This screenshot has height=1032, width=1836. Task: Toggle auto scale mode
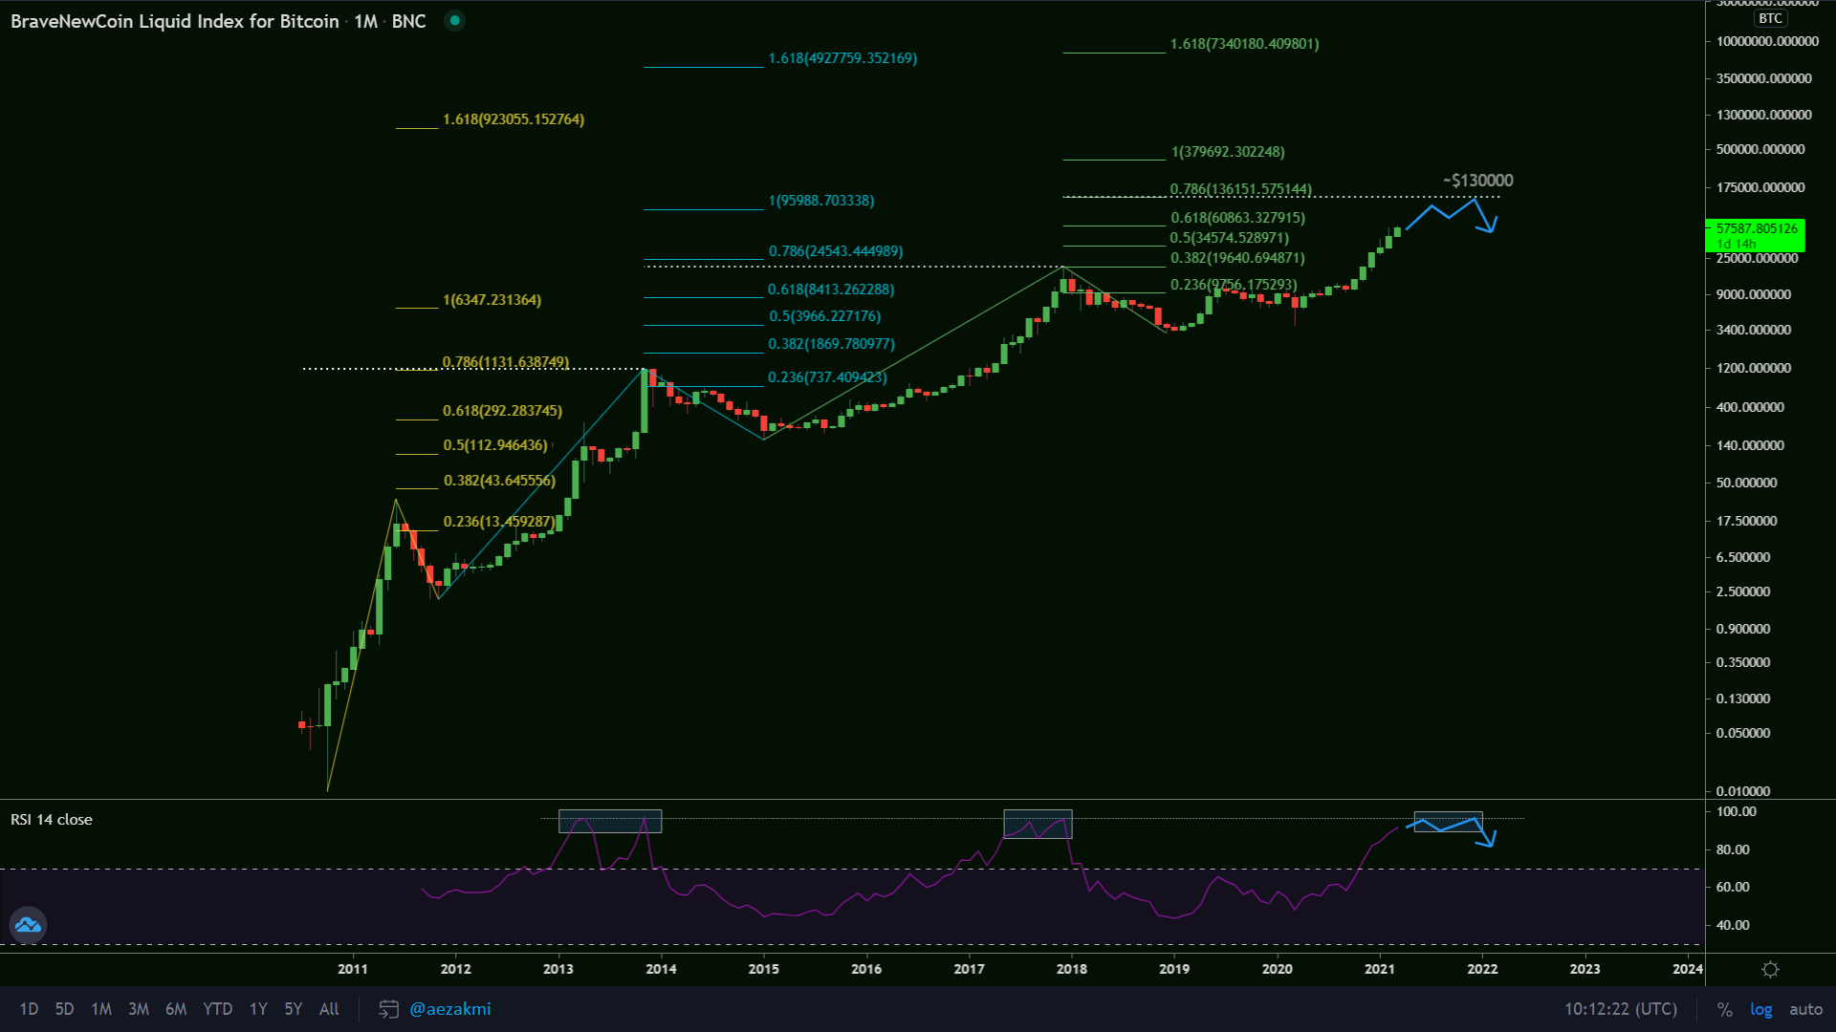click(1805, 1009)
